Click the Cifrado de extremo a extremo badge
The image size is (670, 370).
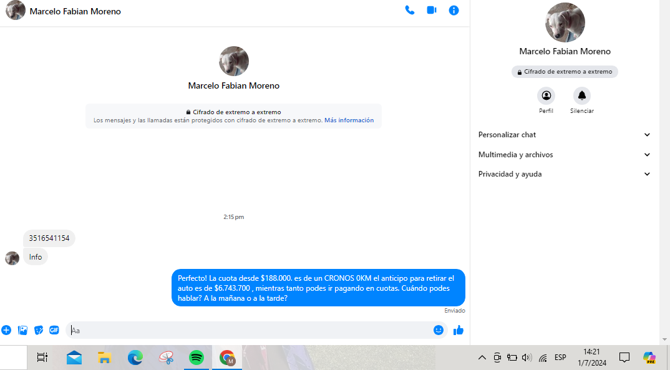pyautogui.click(x=565, y=72)
